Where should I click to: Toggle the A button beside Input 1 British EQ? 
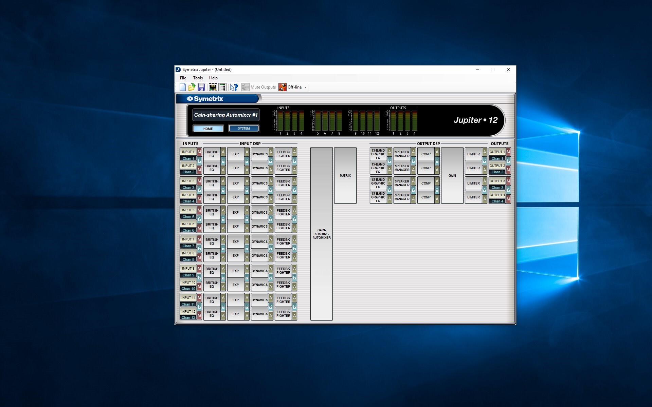[223, 152]
